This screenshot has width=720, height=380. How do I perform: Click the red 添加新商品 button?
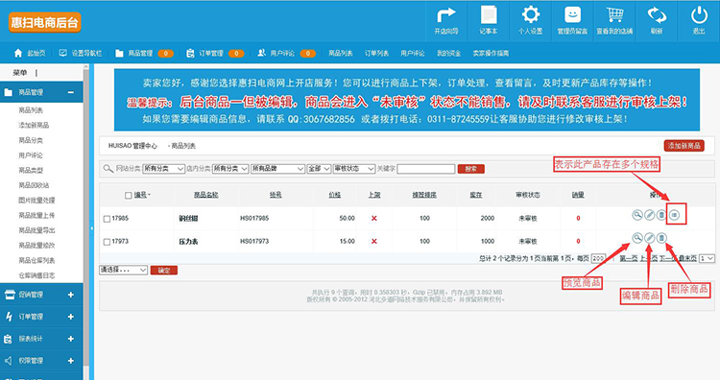pos(684,146)
